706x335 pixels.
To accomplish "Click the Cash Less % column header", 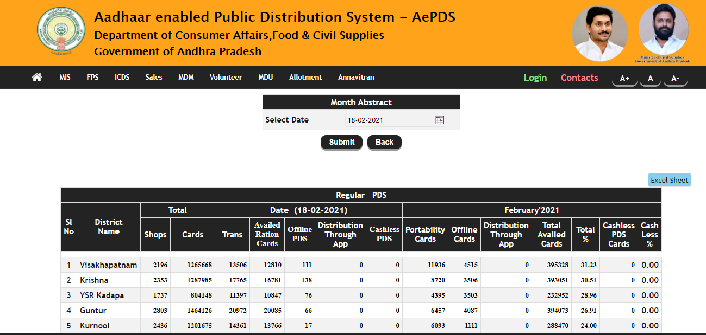I will click(x=649, y=235).
